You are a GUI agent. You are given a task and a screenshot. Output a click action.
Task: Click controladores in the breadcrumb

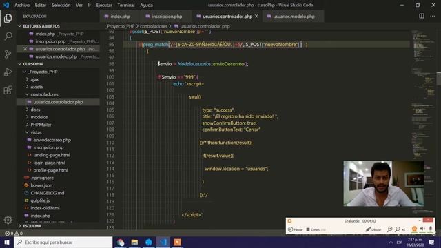[x=154, y=26]
